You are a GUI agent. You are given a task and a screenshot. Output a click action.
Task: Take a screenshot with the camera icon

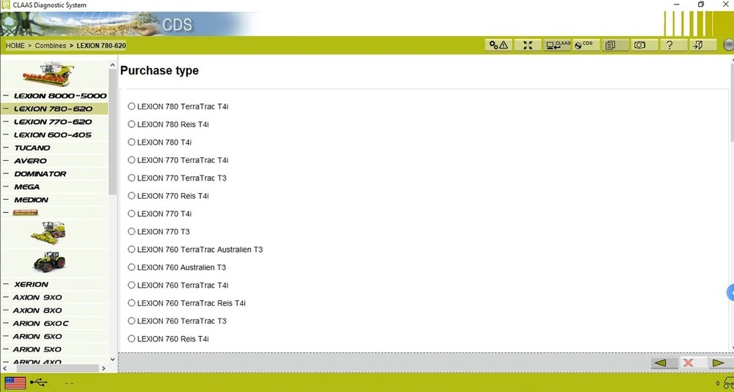pyautogui.click(x=644, y=45)
